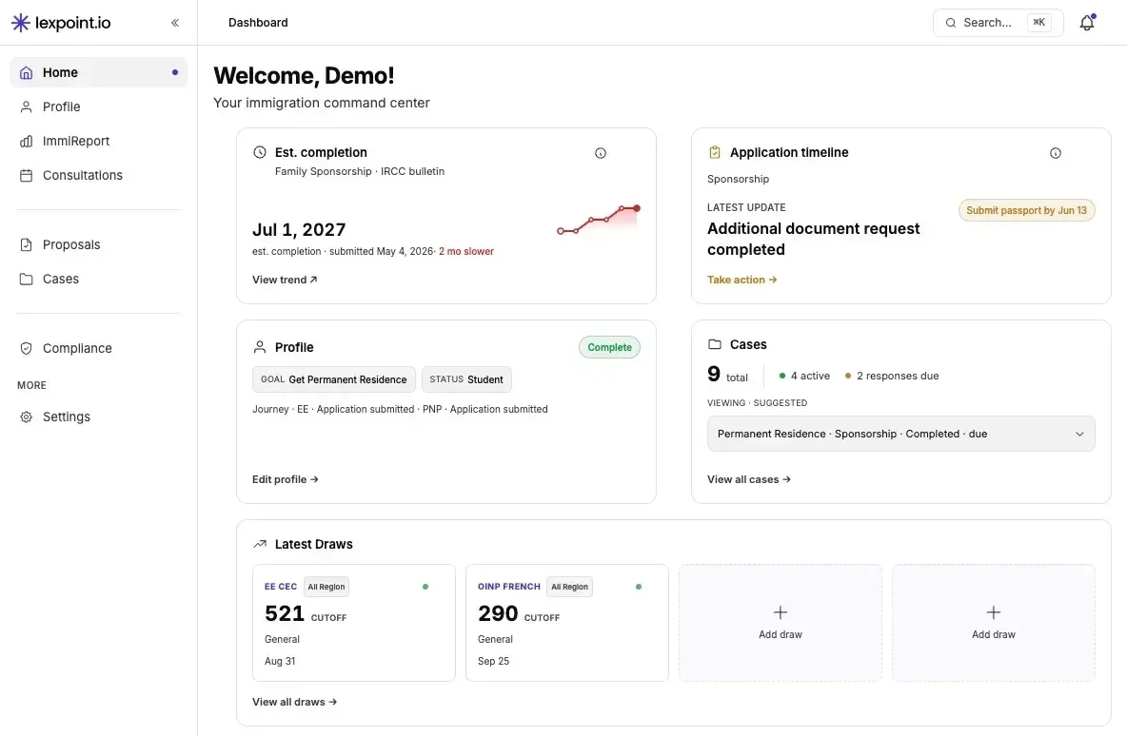Open Compliance from the sidebar
The width and height of the screenshot is (1127, 736).
[x=98, y=348]
